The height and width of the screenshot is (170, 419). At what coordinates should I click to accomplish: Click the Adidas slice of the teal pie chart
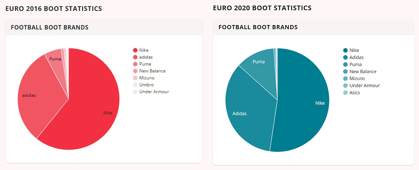pyautogui.click(x=248, y=109)
